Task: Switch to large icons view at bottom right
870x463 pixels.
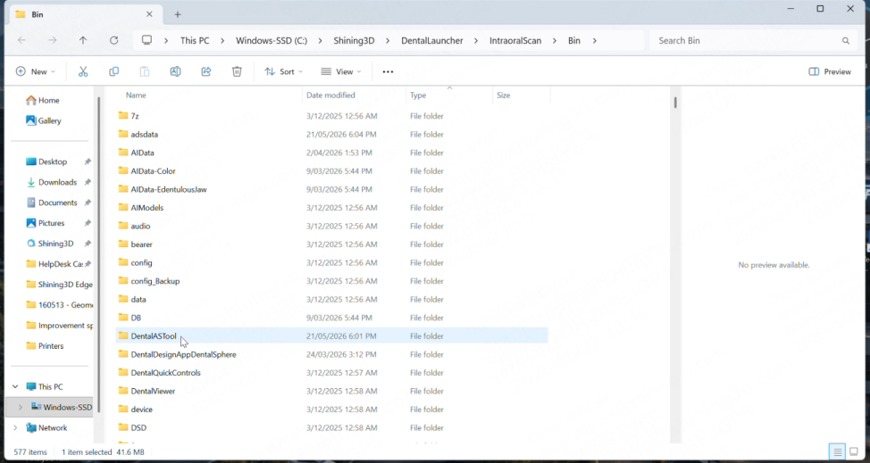Action: (x=854, y=451)
